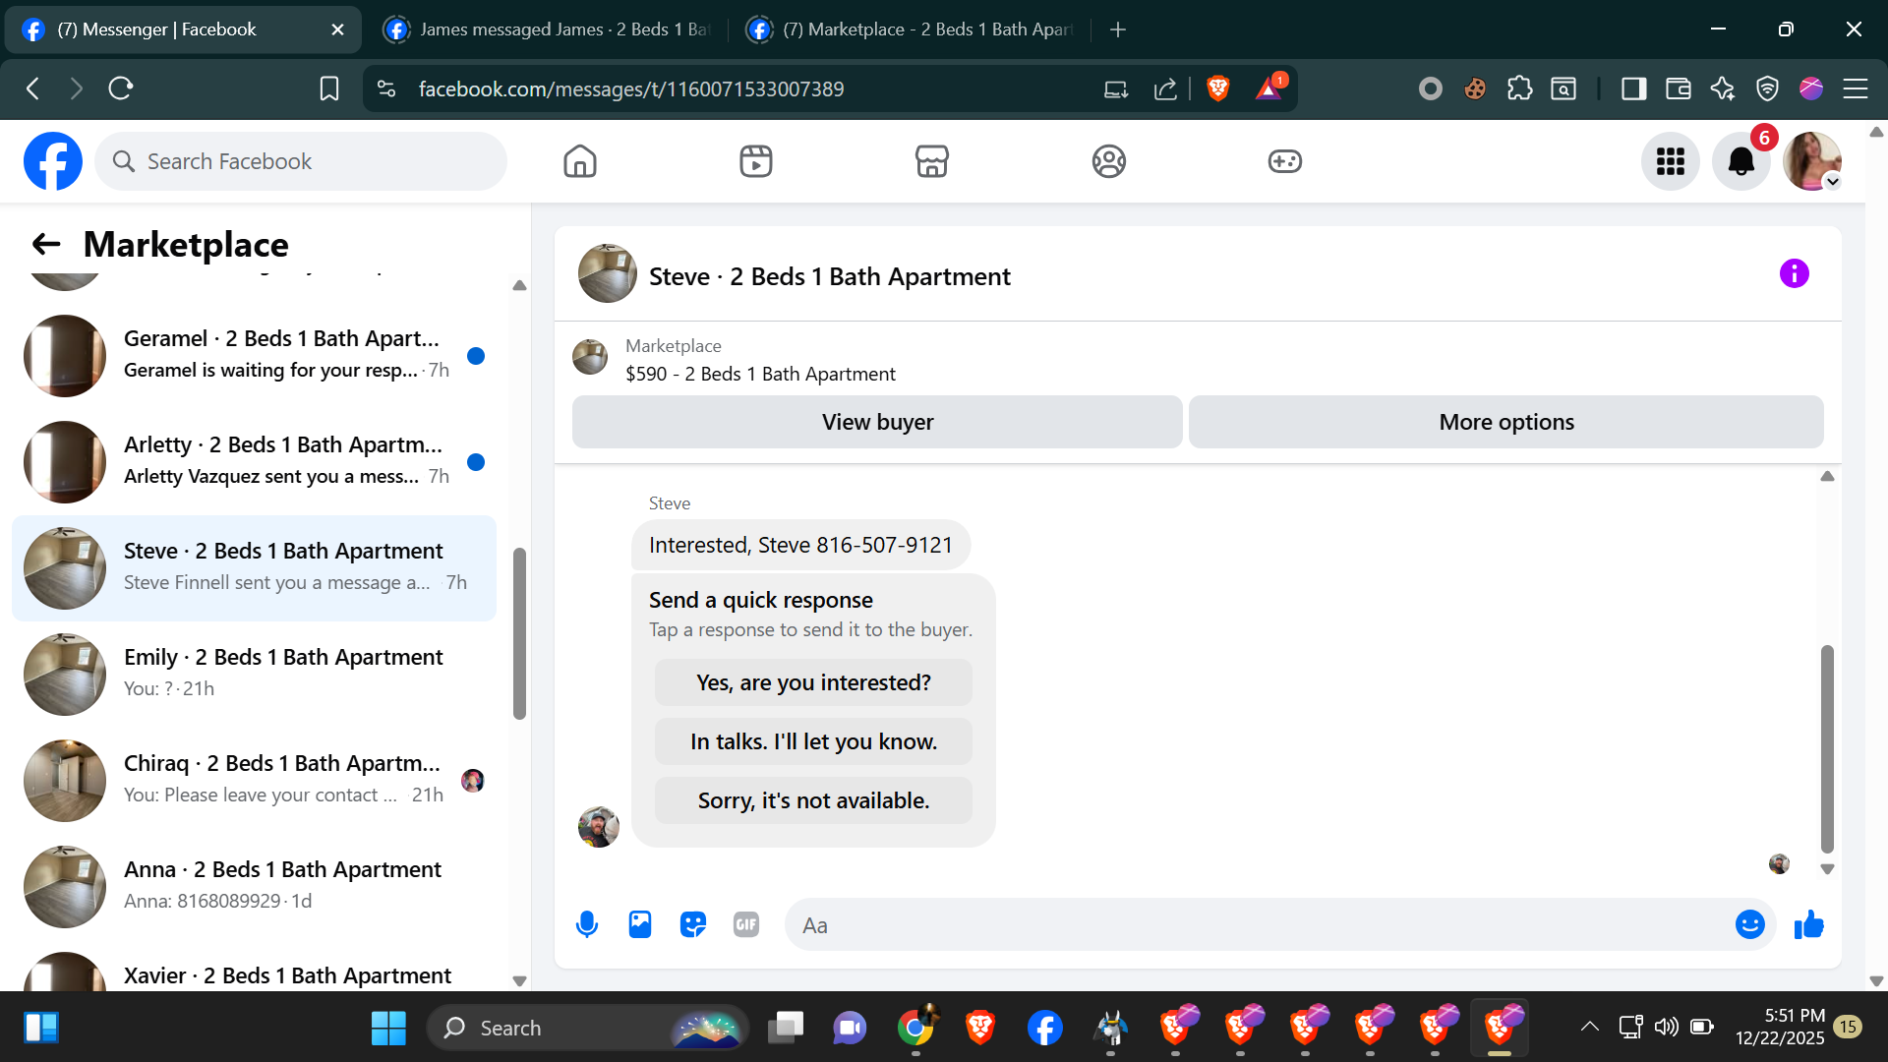The width and height of the screenshot is (1888, 1062).
Task: Open the conversation information icon
Action: tap(1794, 273)
